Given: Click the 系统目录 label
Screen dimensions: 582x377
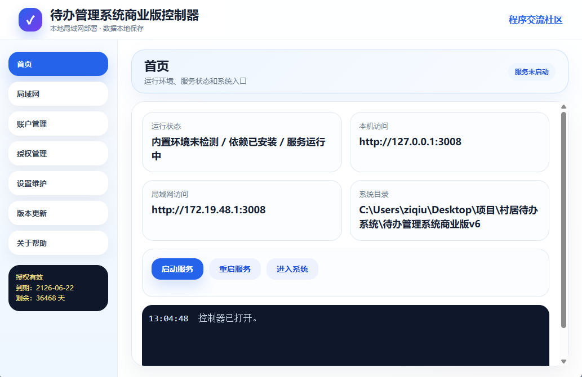Looking at the screenshot, I should click(374, 194).
